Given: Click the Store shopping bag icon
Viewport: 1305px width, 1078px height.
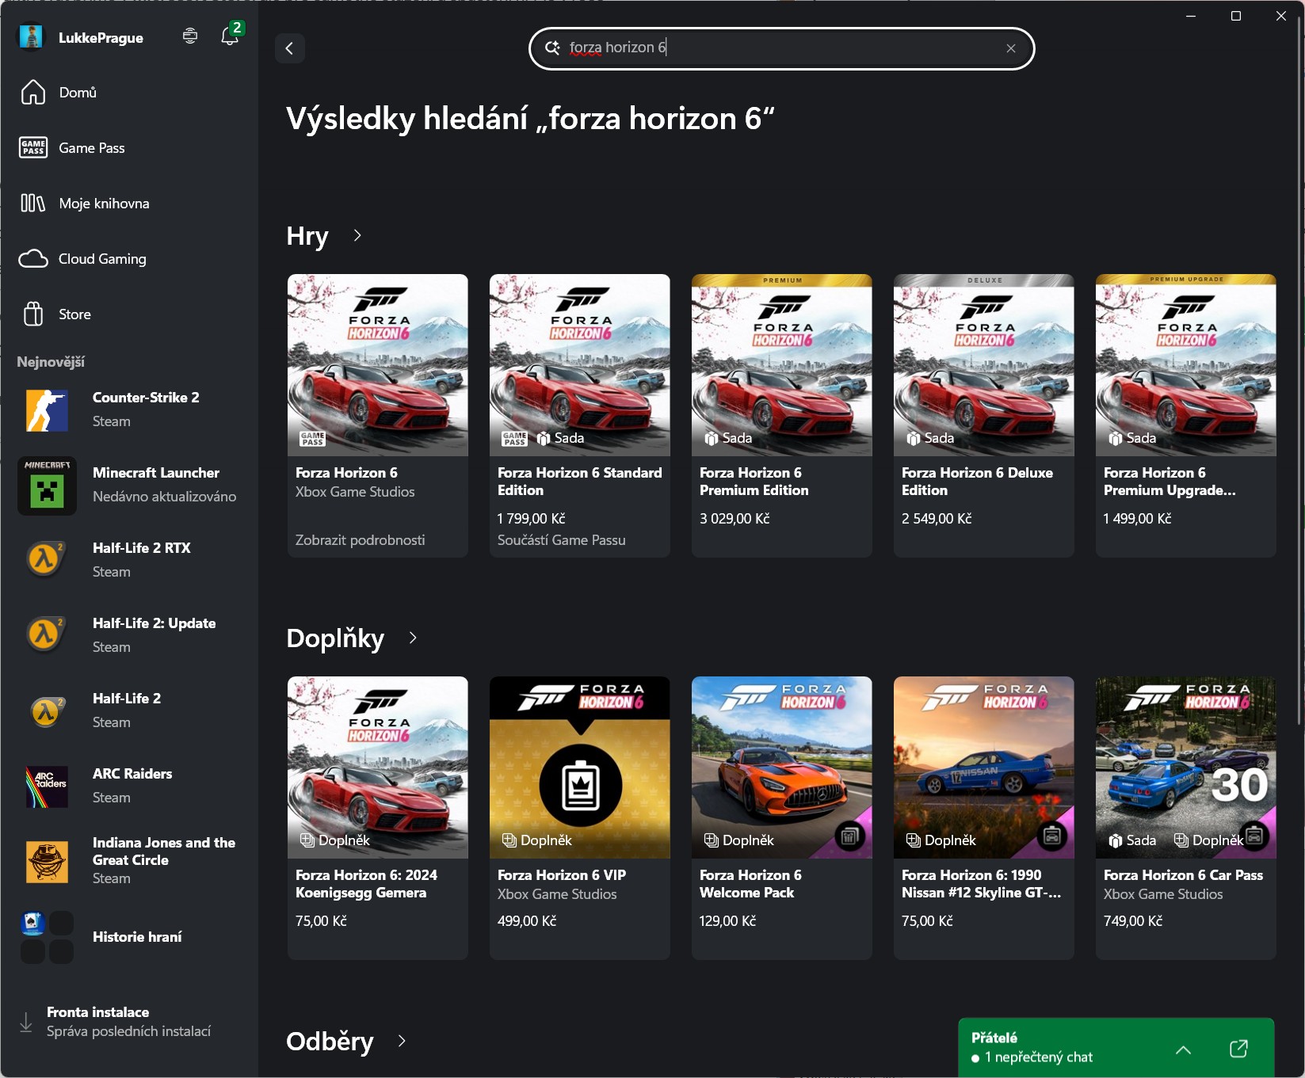Looking at the screenshot, I should [x=33, y=314].
